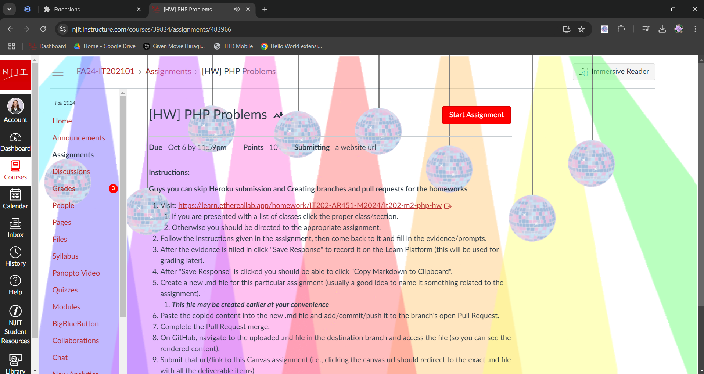Open Announcements in course menu
The height and width of the screenshot is (374, 704).
pos(79,138)
